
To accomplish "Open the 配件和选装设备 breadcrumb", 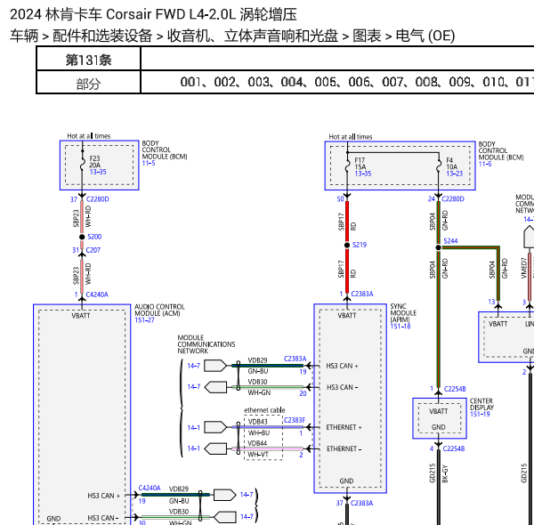I will click(x=102, y=36).
